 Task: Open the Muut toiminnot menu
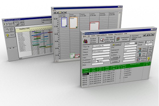[118, 34]
